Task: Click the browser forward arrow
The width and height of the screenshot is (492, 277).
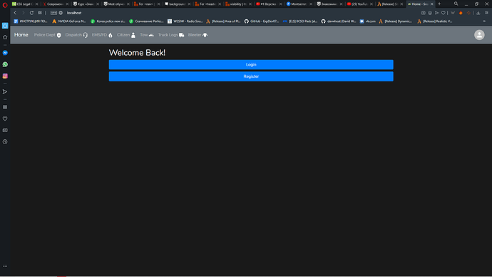Action: coord(23,13)
